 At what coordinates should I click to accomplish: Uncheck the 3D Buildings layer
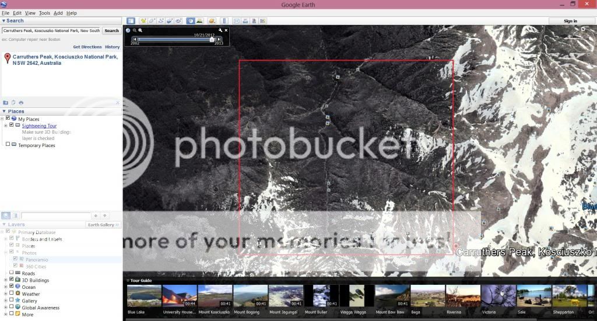11,280
